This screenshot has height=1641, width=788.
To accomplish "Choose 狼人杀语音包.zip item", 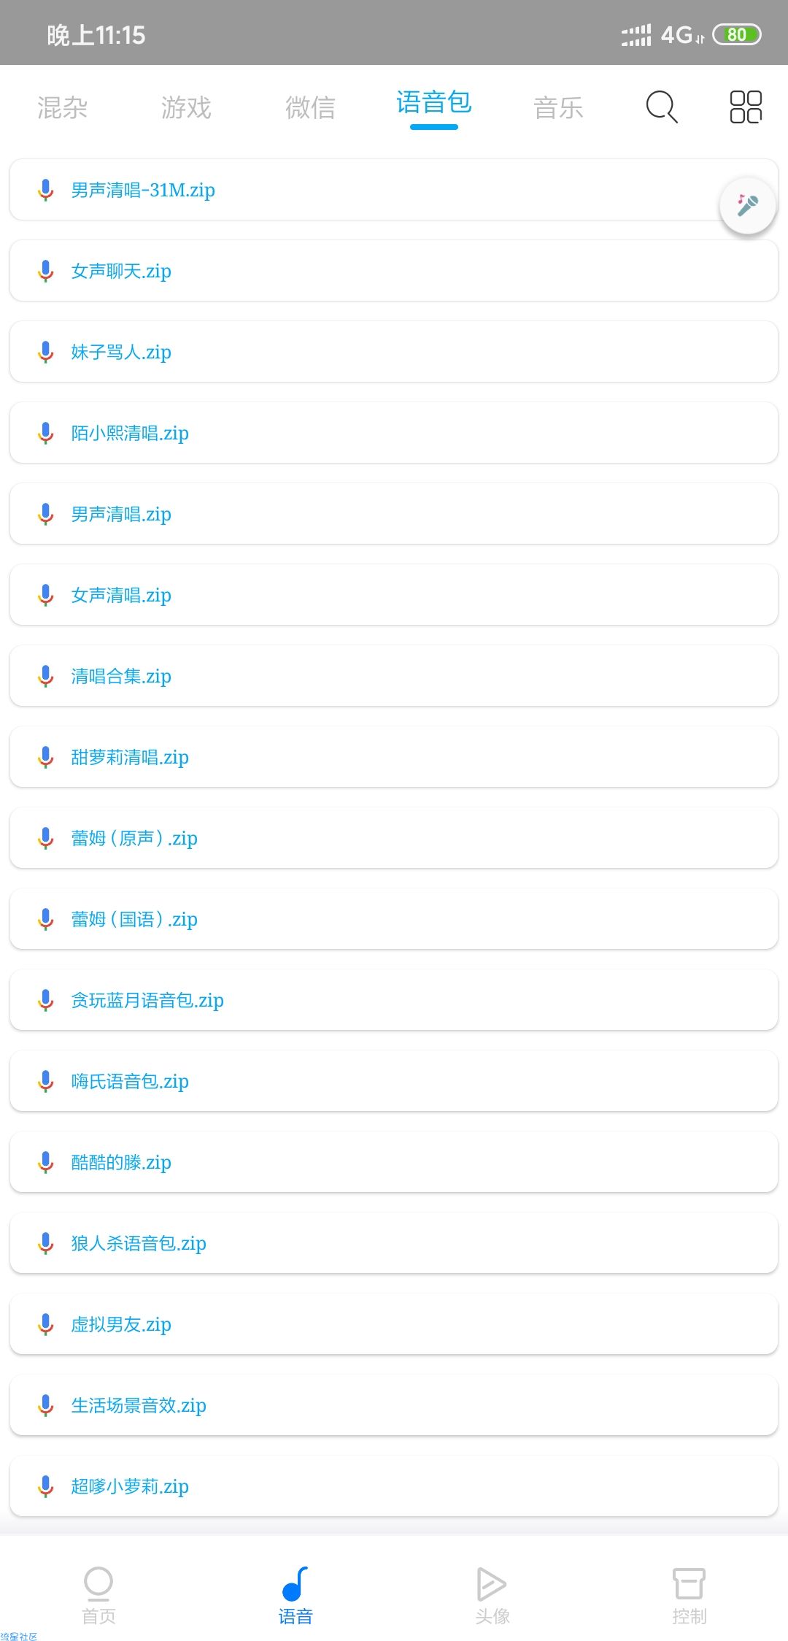I will click(394, 1243).
